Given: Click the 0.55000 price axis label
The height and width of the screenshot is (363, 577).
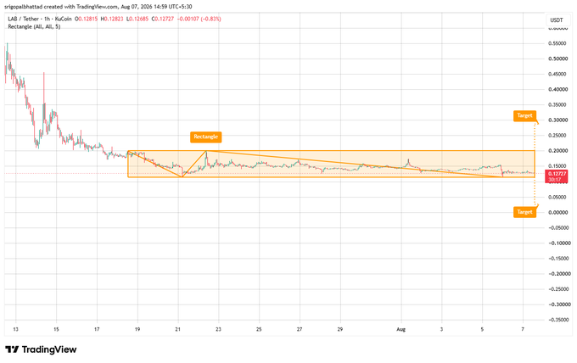Looking at the screenshot, I should (x=557, y=43).
